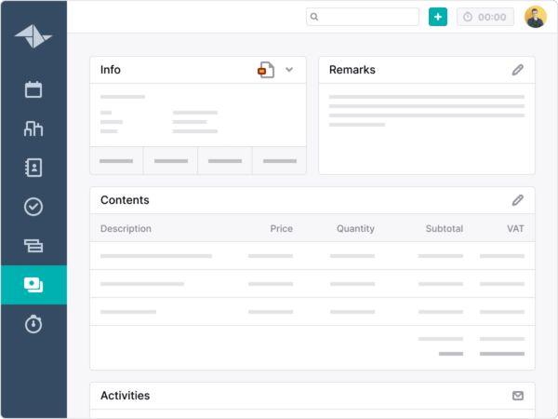
Task: Click the Description column header
Action: pyautogui.click(x=126, y=228)
